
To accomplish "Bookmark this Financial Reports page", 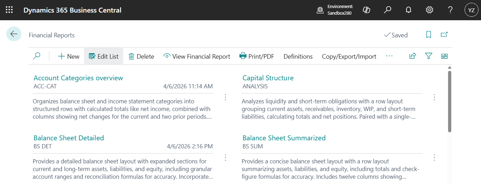I will point(428,35).
